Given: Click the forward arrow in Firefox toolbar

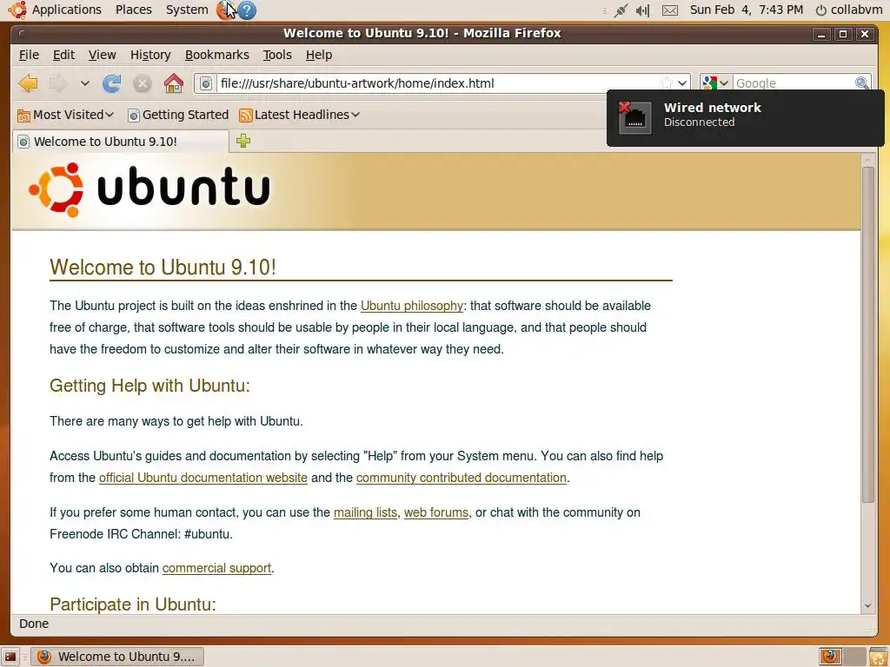Looking at the screenshot, I should pos(58,83).
